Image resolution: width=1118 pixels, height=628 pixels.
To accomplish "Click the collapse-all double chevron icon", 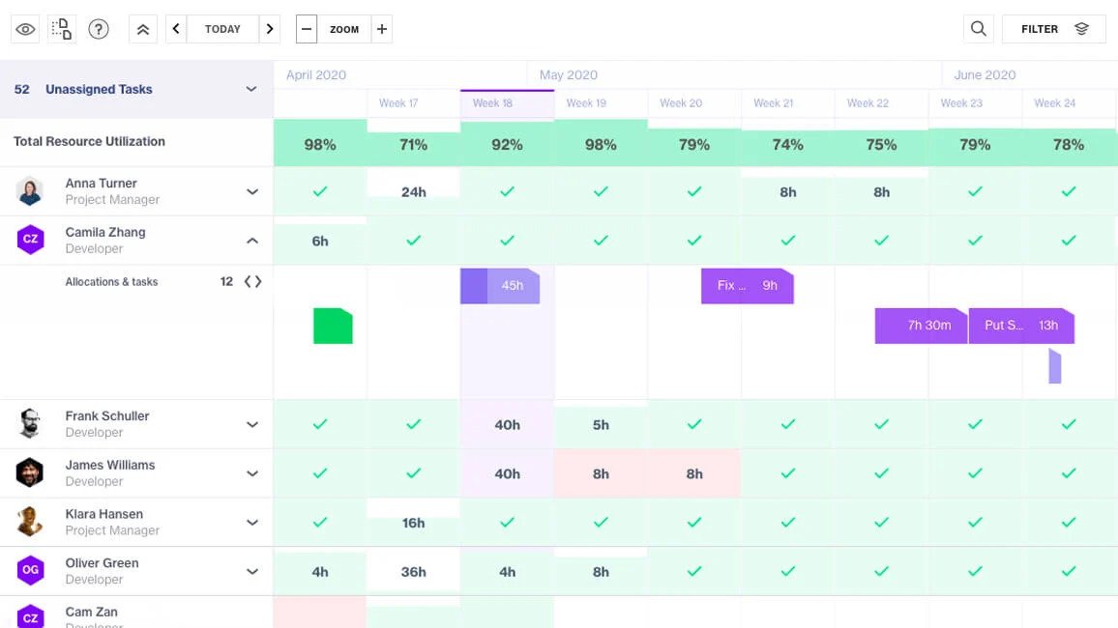I will pyautogui.click(x=143, y=29).
